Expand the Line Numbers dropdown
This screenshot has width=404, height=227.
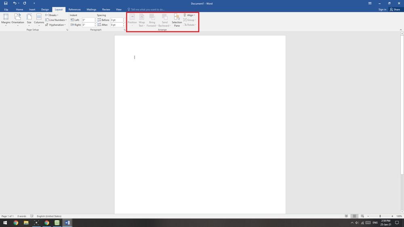pyautogui.click(x=56, y=20)
